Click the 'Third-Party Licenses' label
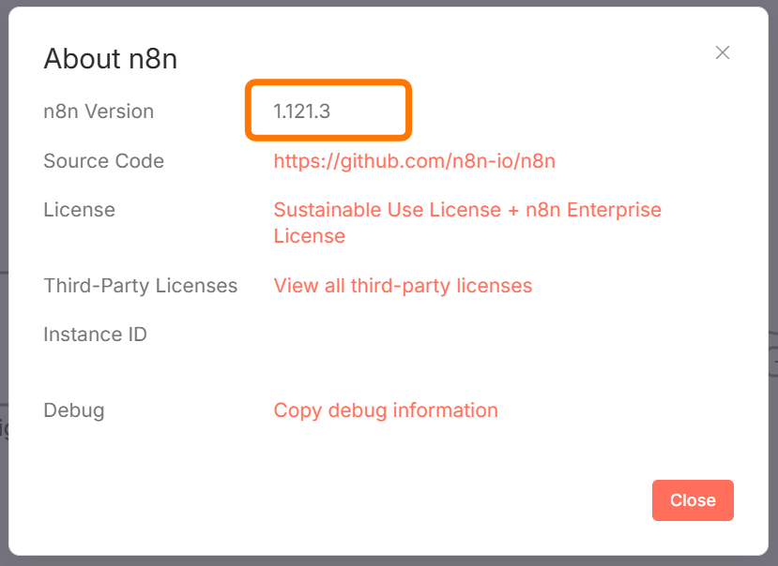778x566 pixels. pos(140,286)
